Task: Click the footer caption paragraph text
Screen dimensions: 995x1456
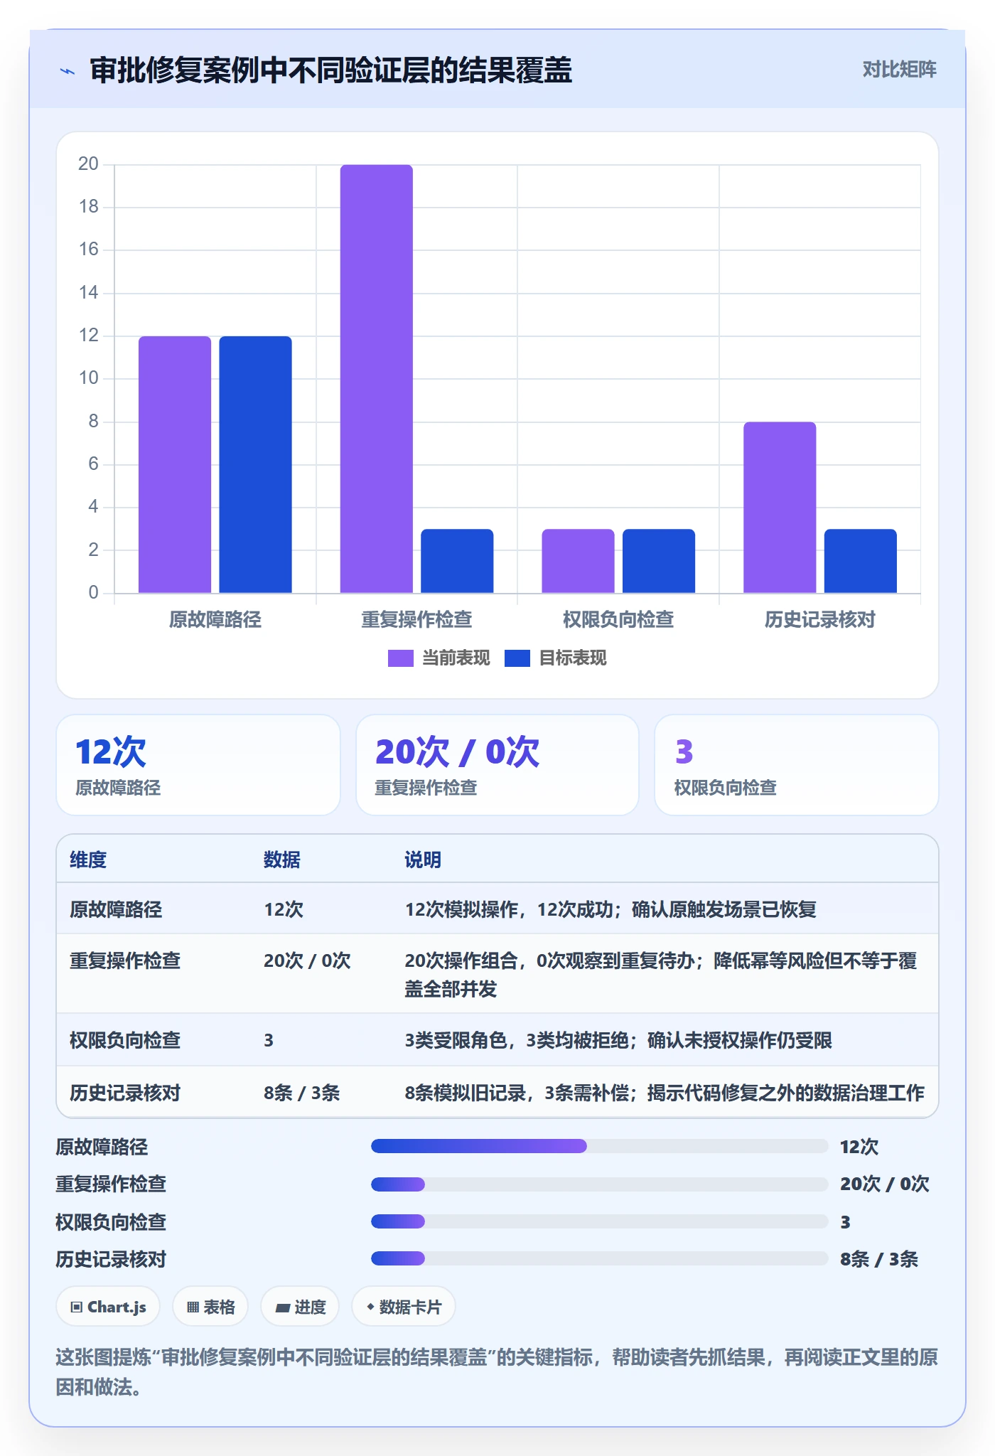Action: point(497,1372)
